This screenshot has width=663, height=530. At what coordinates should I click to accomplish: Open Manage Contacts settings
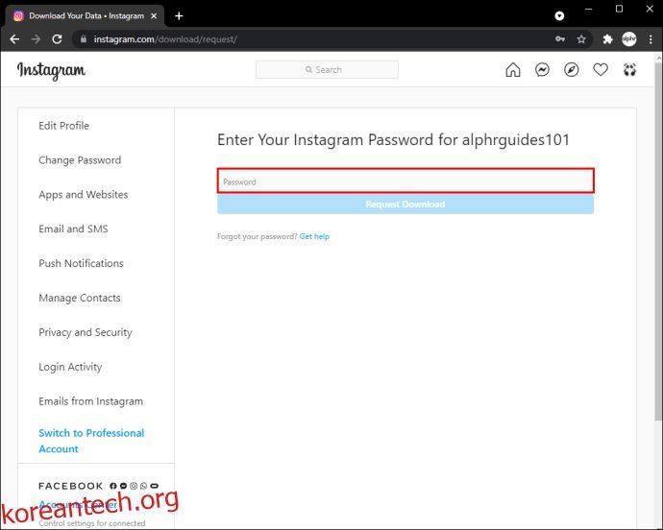80,298
